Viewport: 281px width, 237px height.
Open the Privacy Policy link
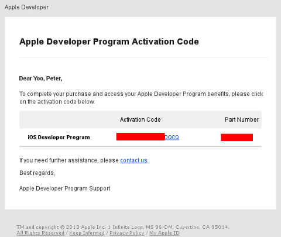tap(127, 233)
